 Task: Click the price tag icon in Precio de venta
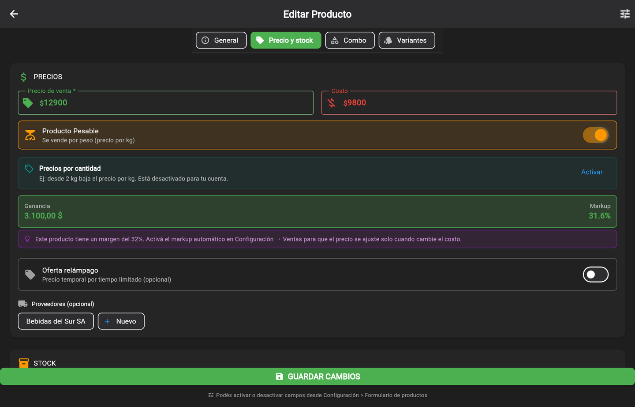click(28, 103)
